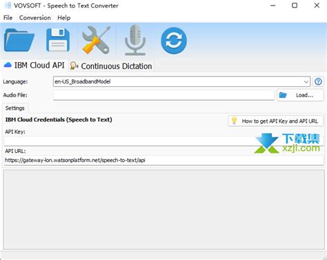Start recording with the microphone icon
Screen dimensions: 327x260
pos(135,40)
